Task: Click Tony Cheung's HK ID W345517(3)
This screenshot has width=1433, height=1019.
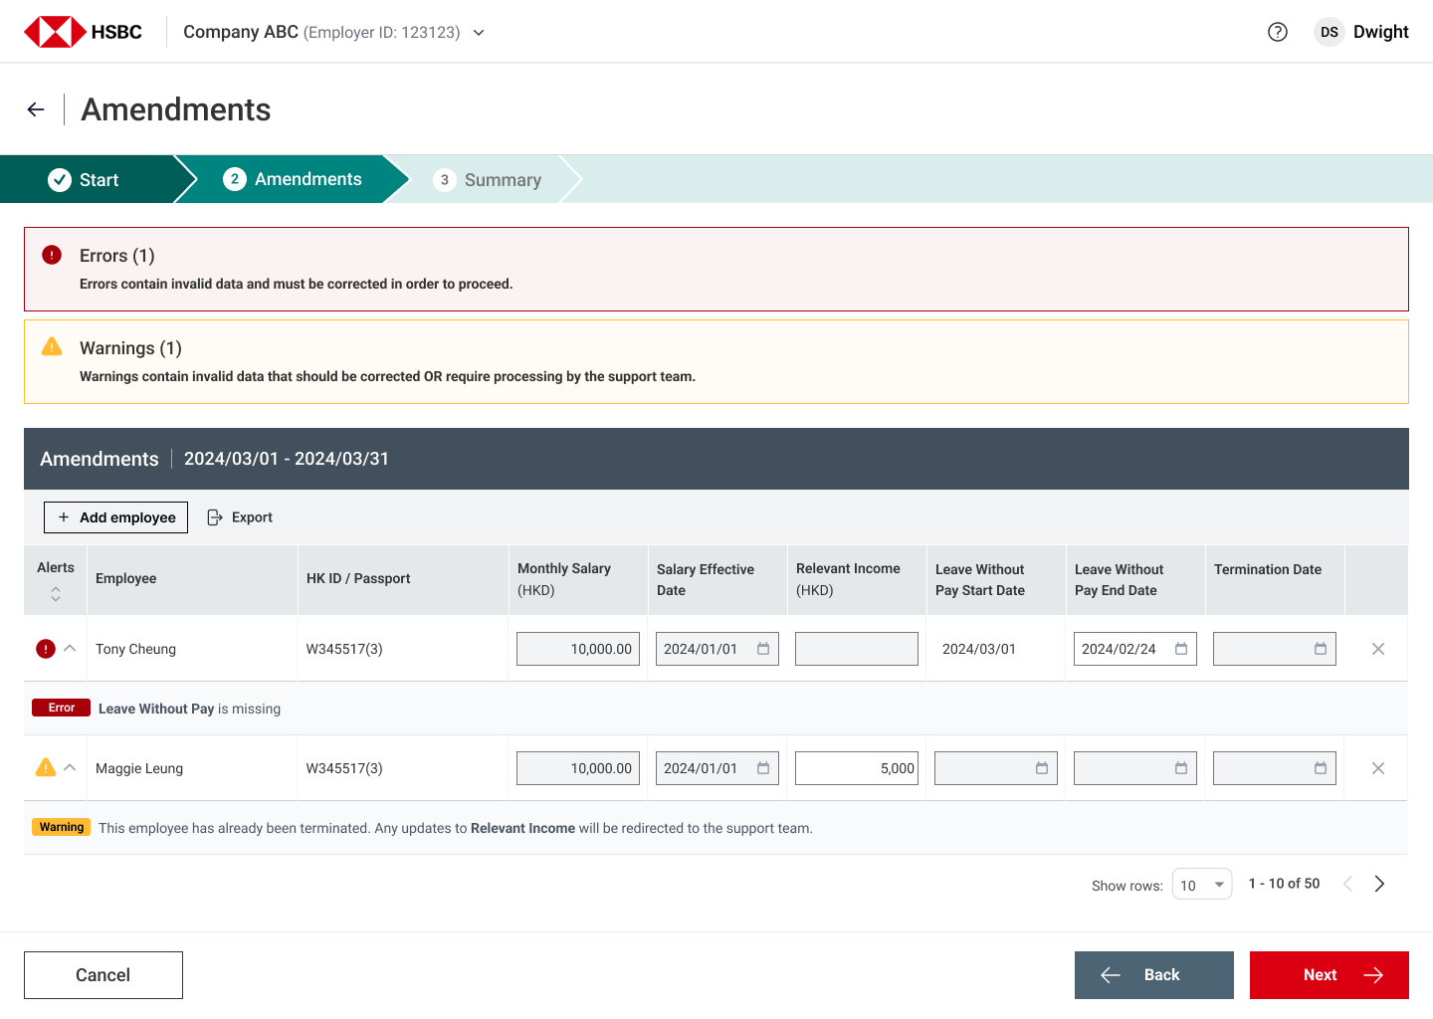Action: point(344,649)
